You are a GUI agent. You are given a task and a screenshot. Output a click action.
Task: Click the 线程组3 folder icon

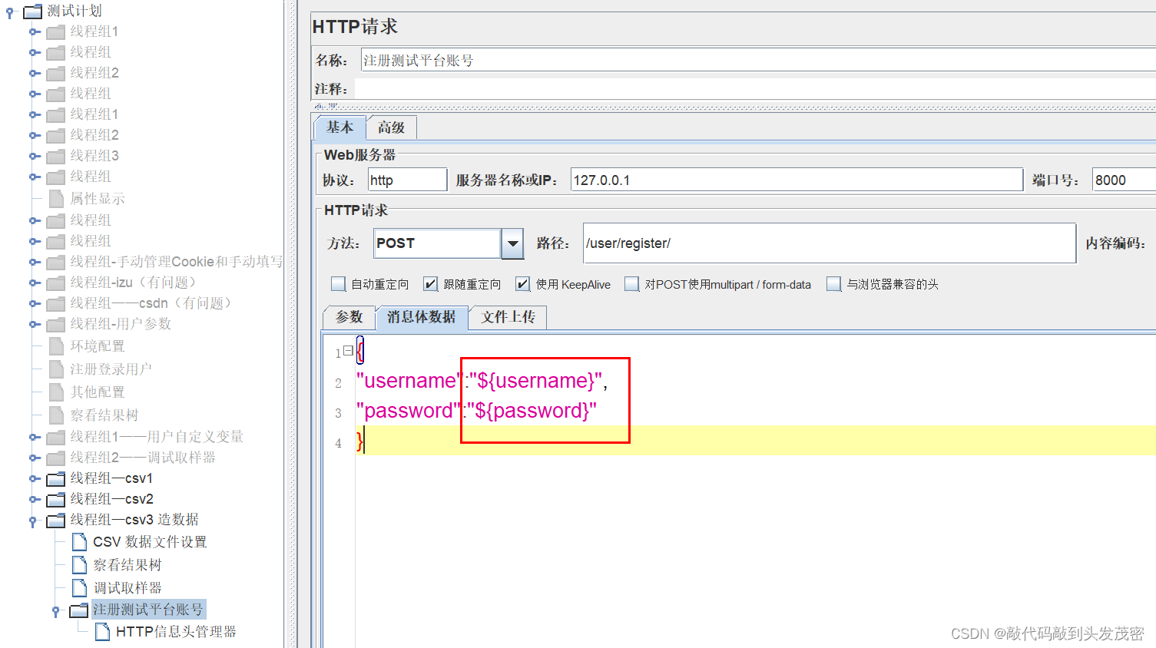(x=55, y=157)
